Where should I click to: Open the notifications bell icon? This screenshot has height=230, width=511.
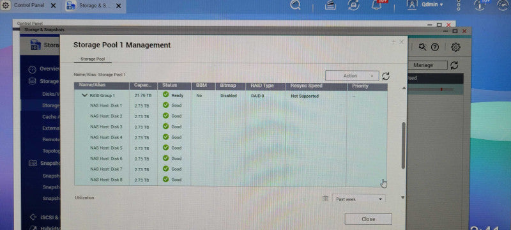[x=376, y=5]
